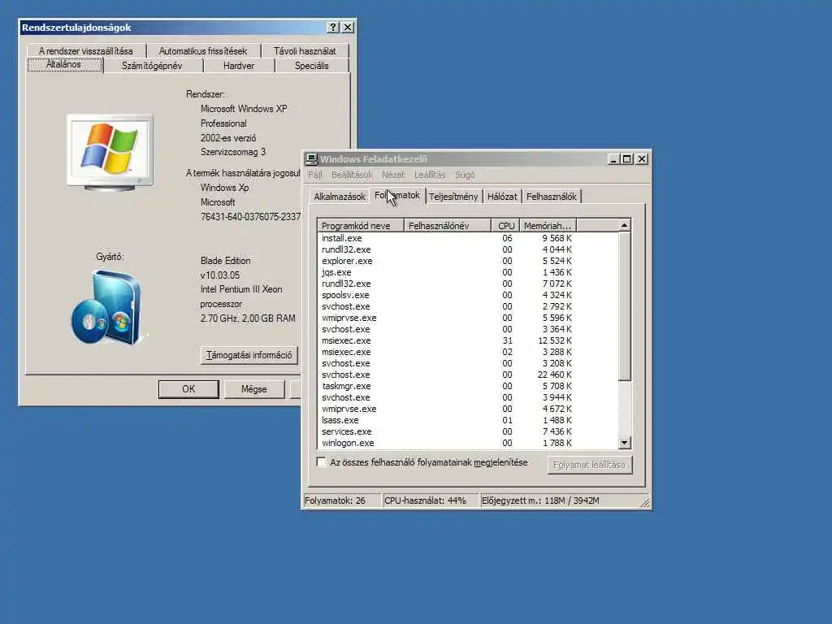This screenshot has width=832, height=624.
Task: Click the process list scrollbar thumb
Action: 625,305
